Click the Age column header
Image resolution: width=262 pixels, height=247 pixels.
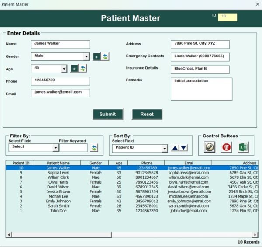[118, 163]
